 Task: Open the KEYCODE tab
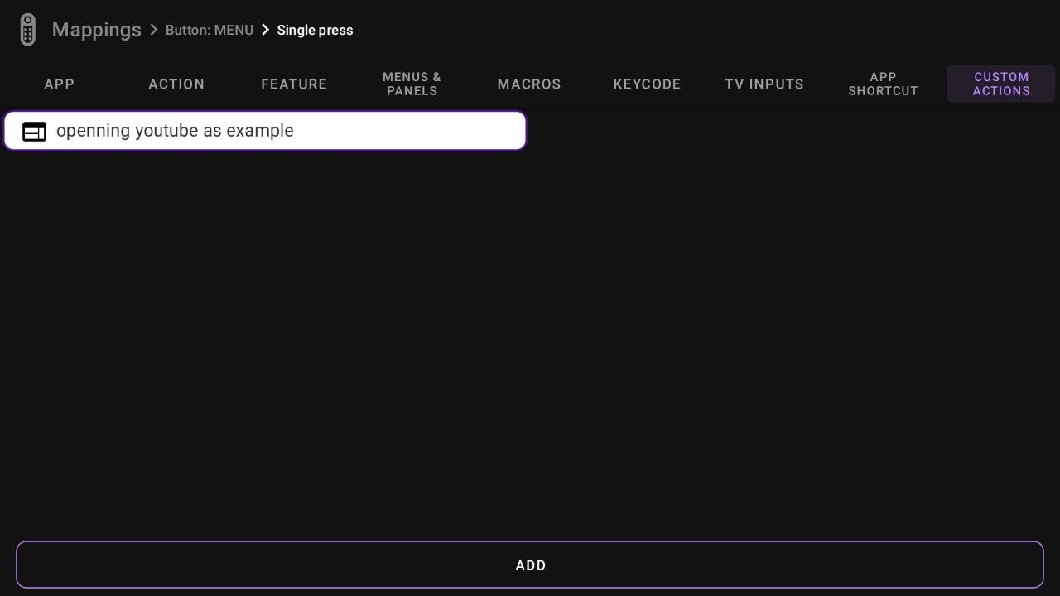(647, 84)
